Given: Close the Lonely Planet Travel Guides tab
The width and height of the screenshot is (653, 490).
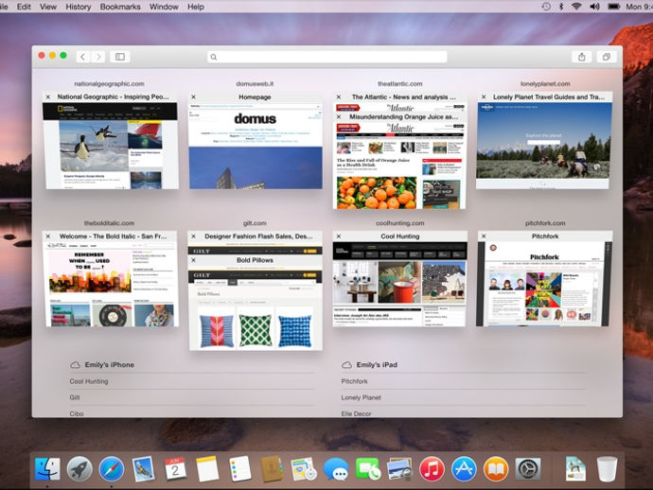Looking at the screenshot, I should 484,97.
